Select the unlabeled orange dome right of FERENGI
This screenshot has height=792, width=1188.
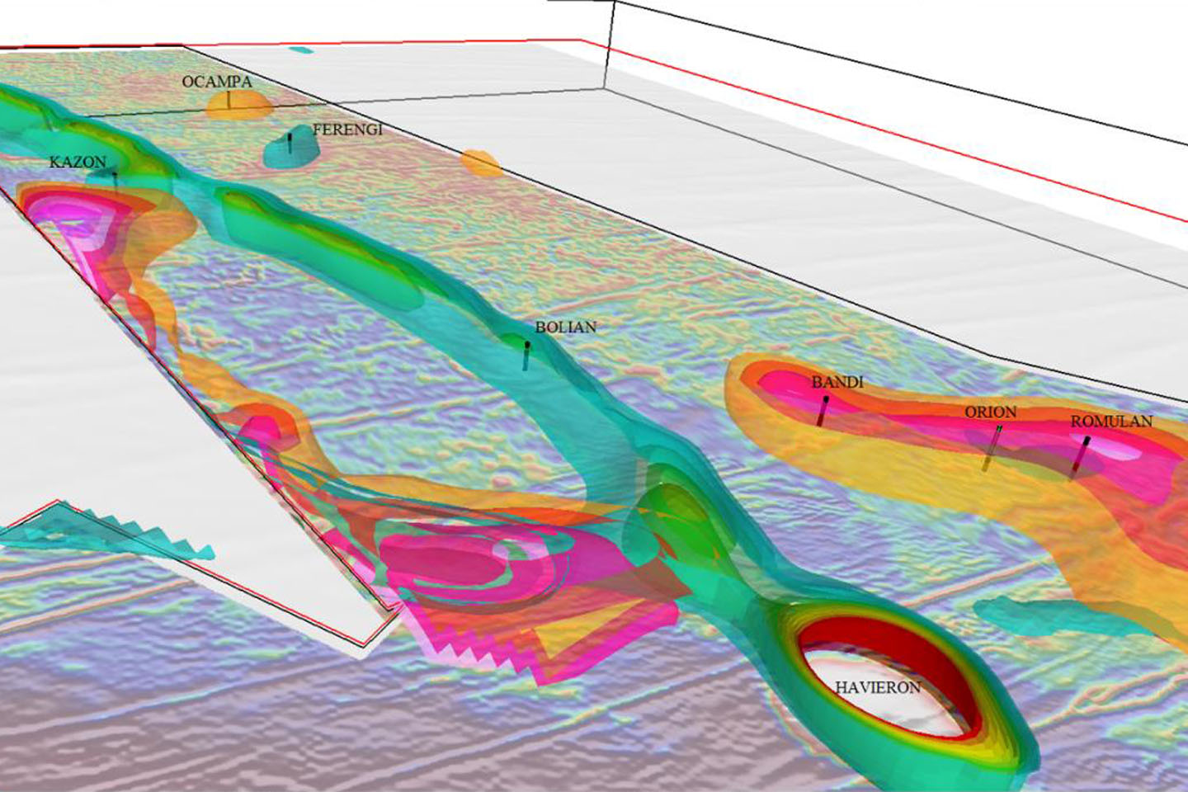point(480,163)
